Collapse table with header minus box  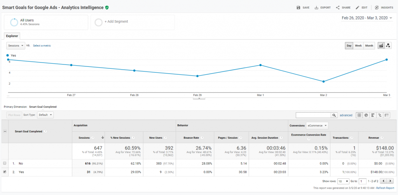click(x=5, y=131)
